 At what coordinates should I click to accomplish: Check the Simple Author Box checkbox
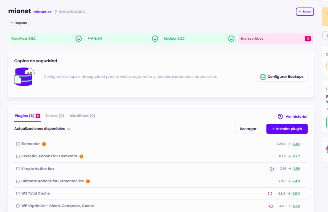pyautogui.click(x=18, y=169)
